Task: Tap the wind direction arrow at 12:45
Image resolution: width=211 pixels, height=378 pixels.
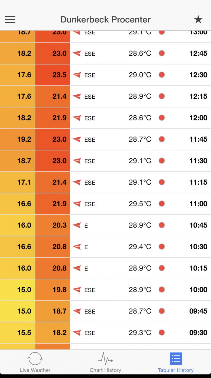Action: (77, 54)
